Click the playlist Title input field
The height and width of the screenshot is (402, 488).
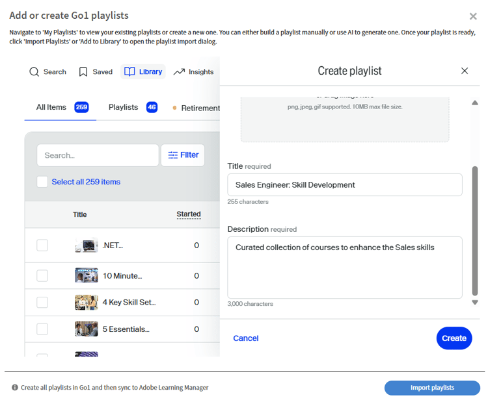point(344,185)
